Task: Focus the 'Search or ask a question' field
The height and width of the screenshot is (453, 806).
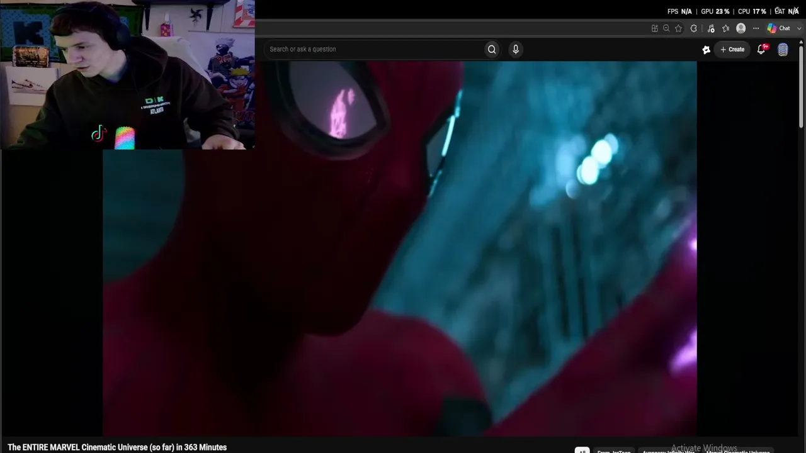Action: pos(374,49)
